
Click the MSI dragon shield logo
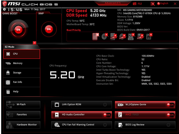(x=5, y=4)
